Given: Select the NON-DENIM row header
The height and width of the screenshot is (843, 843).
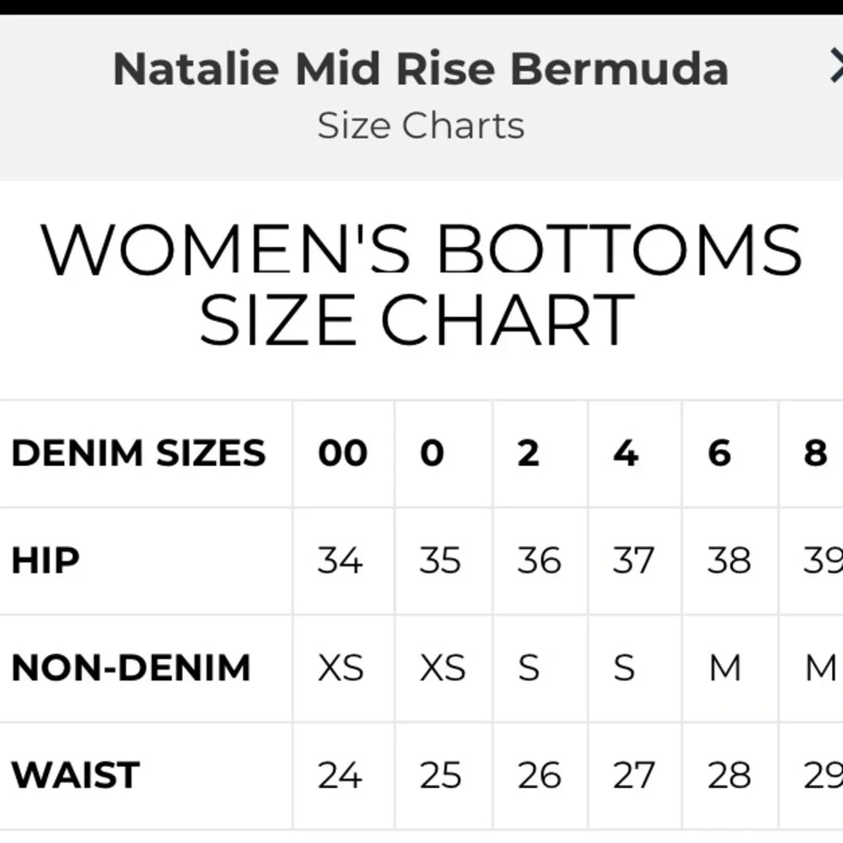Looking at the screenshot, I should click(131, 668).
